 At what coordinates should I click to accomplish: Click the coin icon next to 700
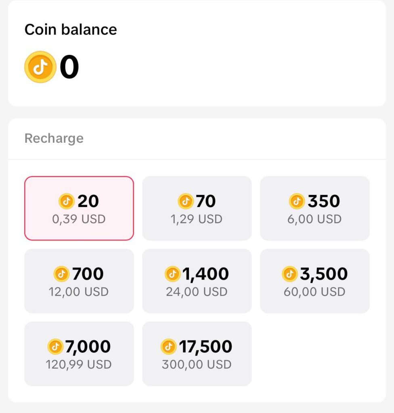(61, 274)
